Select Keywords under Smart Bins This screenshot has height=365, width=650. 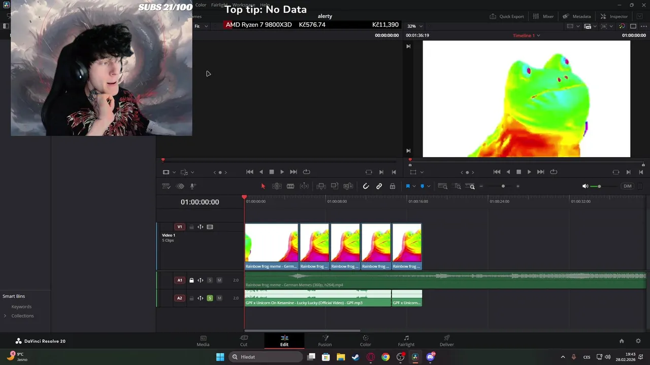click(21, 307)
